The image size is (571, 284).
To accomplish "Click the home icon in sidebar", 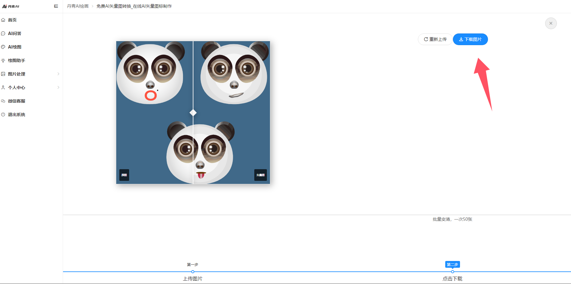I will 3,20.
